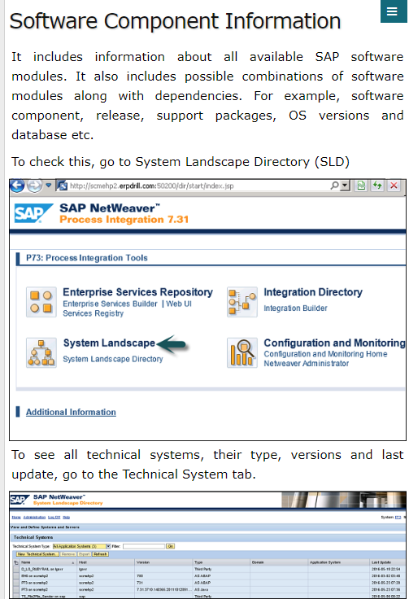Click the Integration Directory icon
Image resolution: width=409 pixels, height=599 pixels.
tap(241, 302)
